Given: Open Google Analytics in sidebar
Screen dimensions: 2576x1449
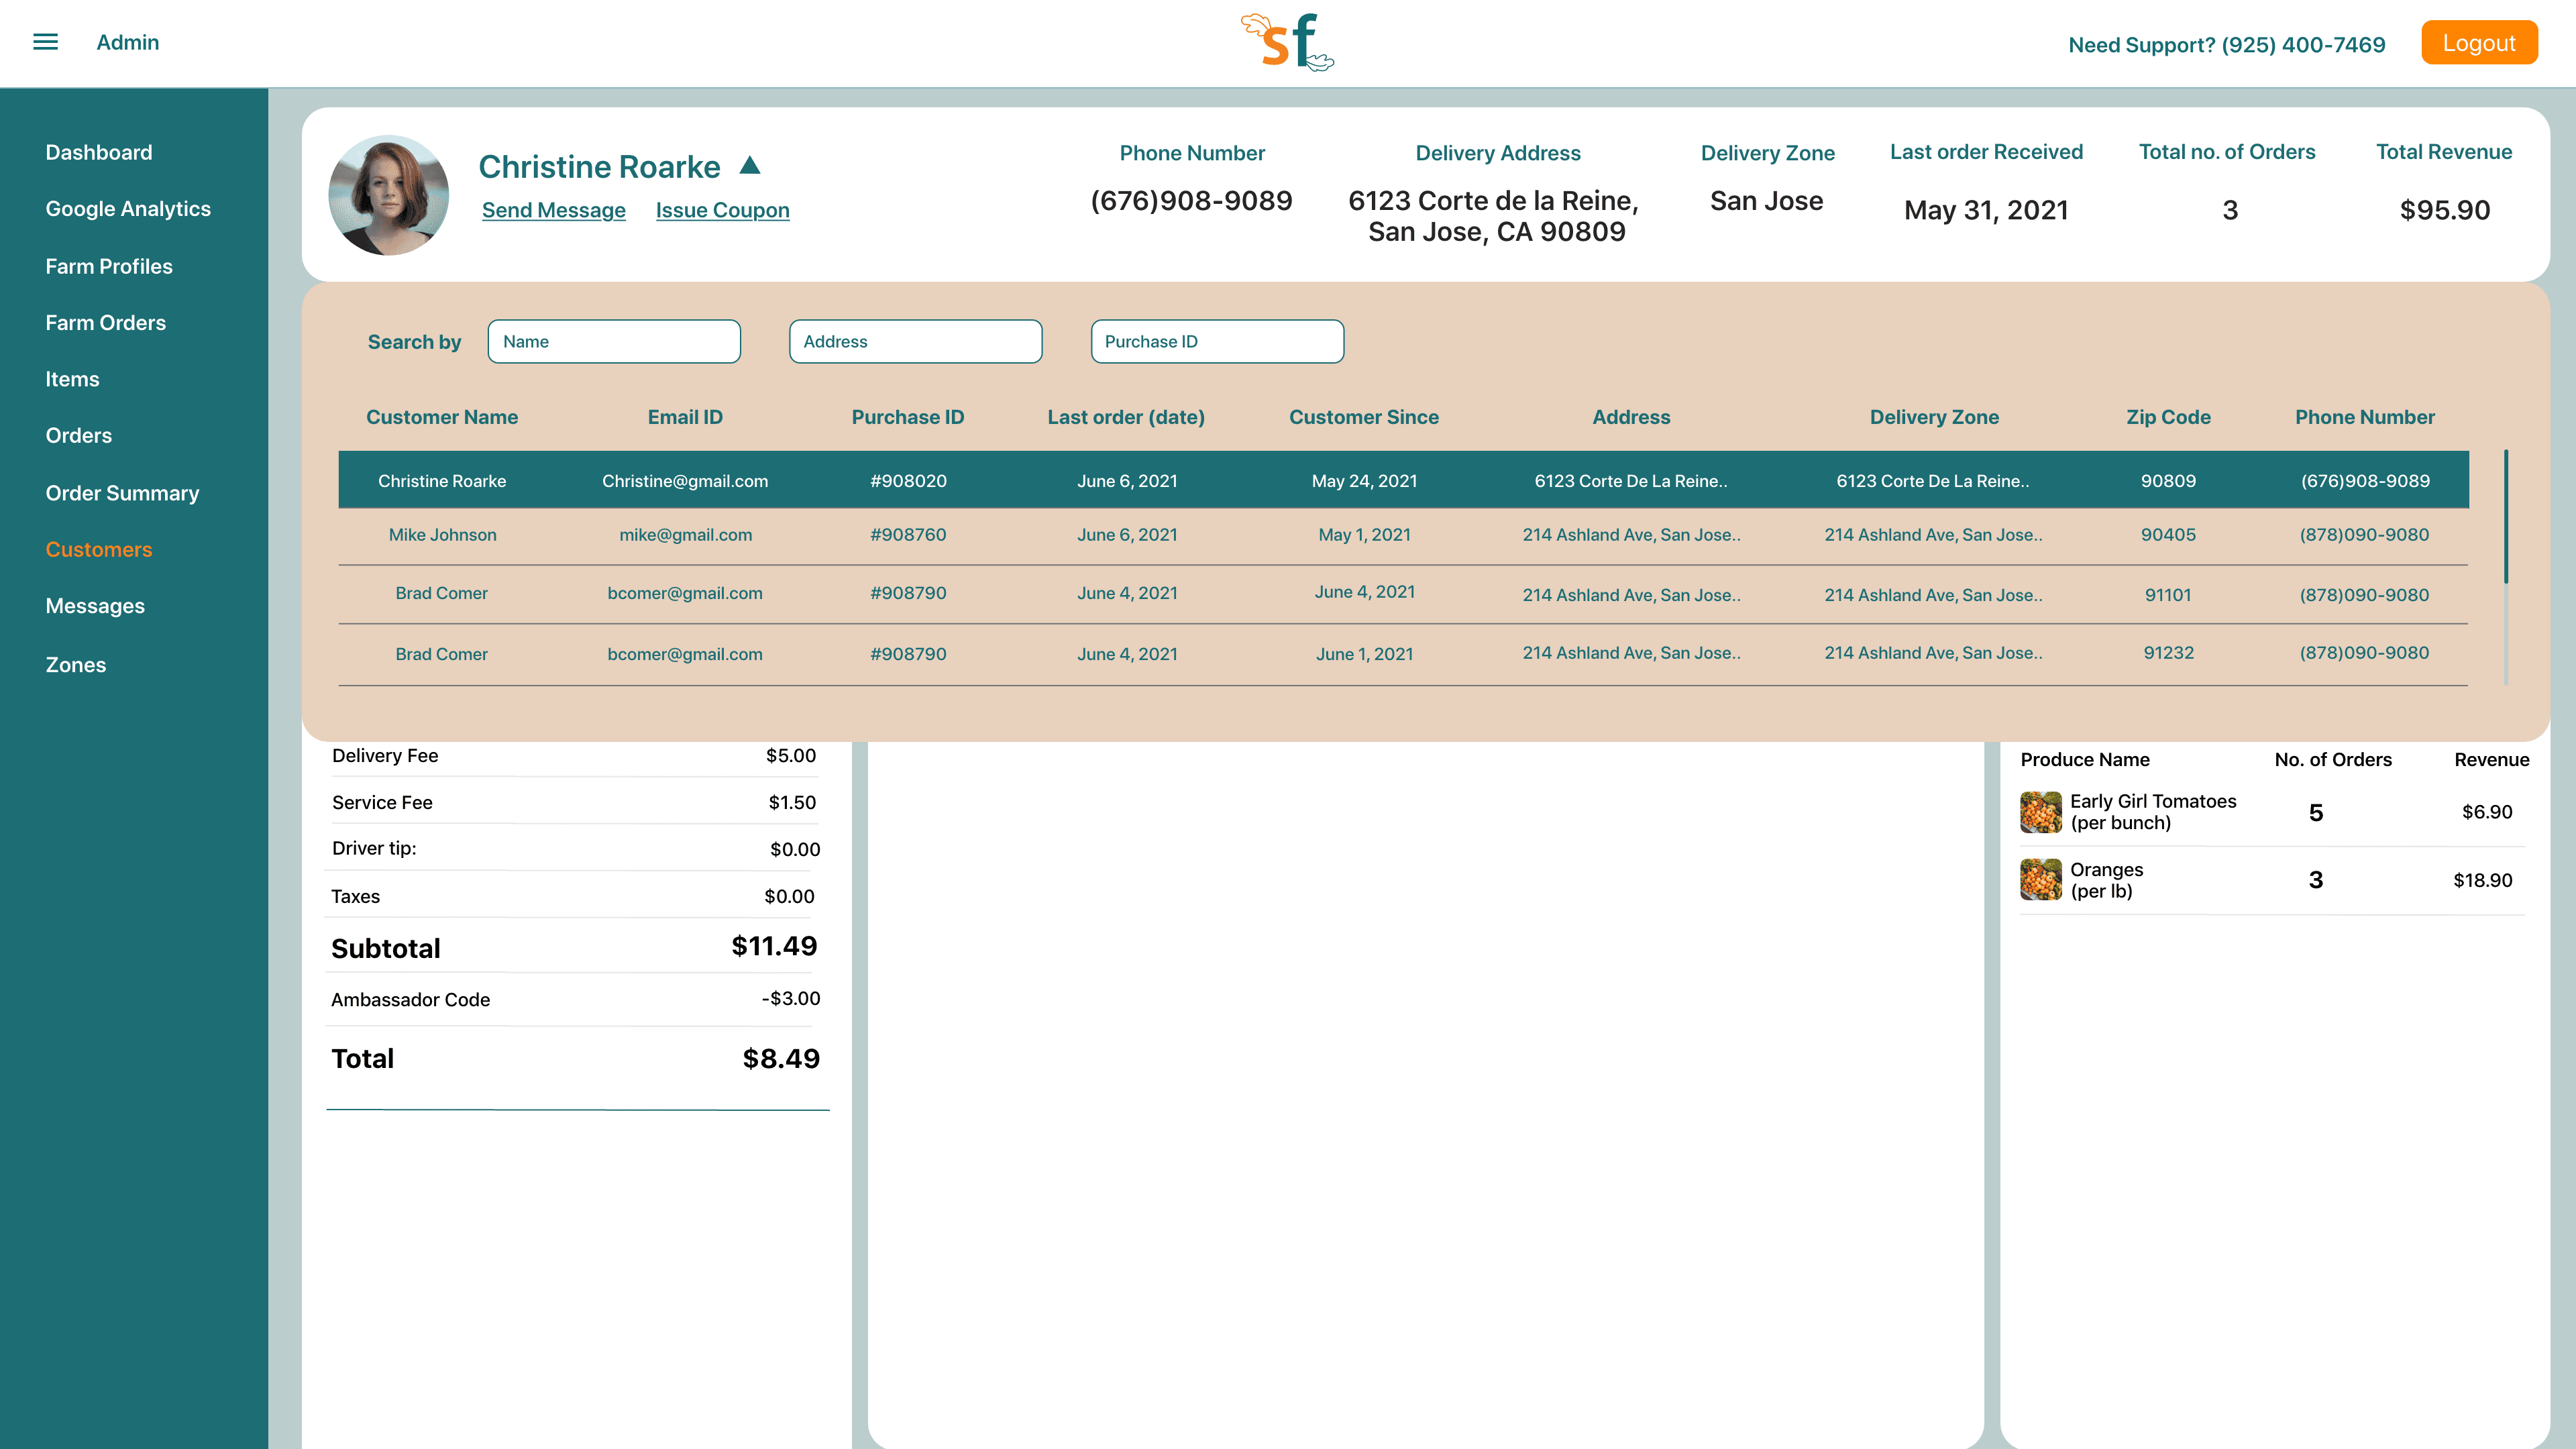Looking at the screenshot, I should (x=128, y=209).
